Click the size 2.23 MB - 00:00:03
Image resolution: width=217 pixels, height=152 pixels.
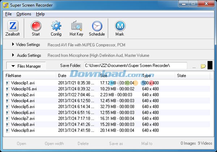pos(116,95)
